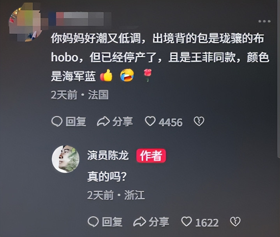The height and width of the screenshot is (237, 280).
Task: Click 分享 text under the top comment
Action: (123, 122)
